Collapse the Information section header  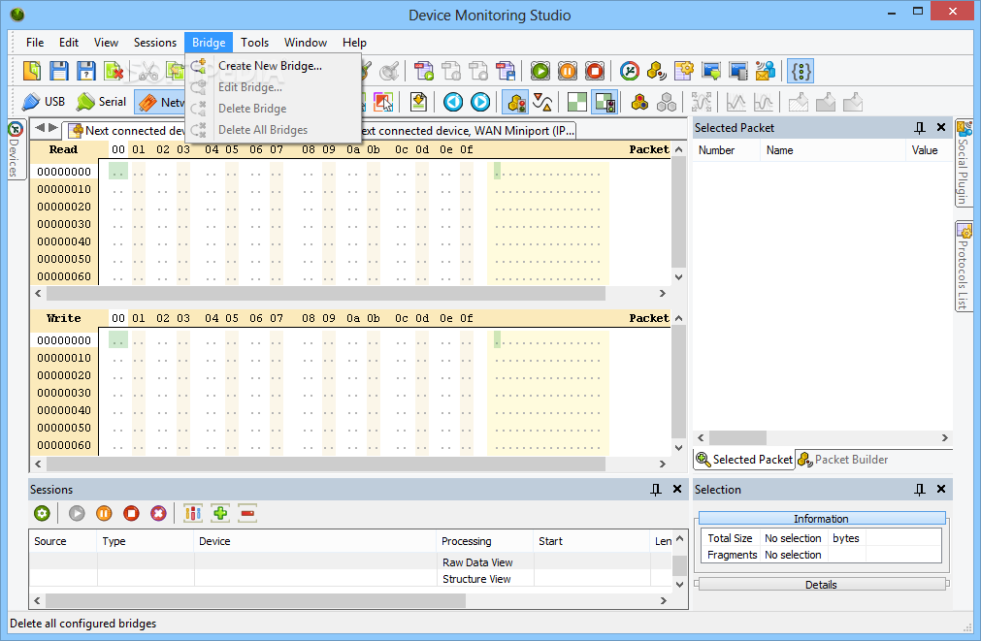822,519
